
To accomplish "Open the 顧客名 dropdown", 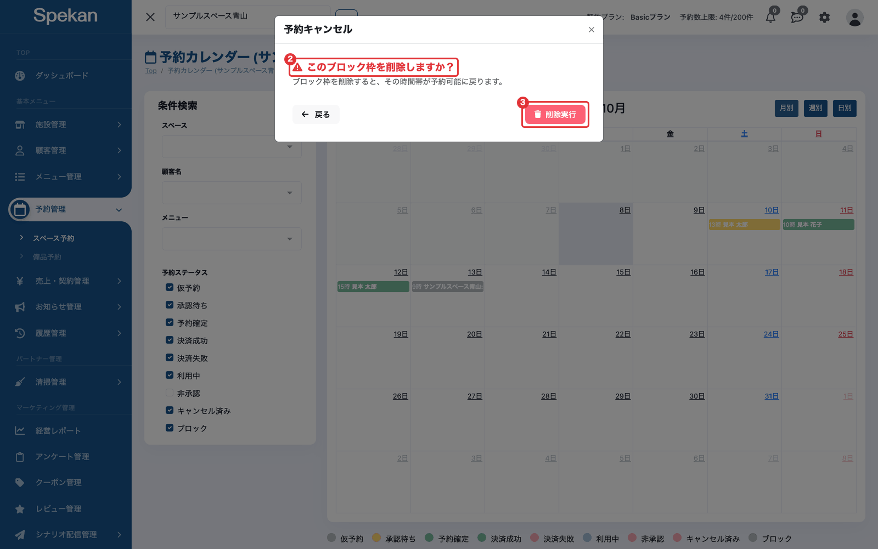I will (232, 193).
